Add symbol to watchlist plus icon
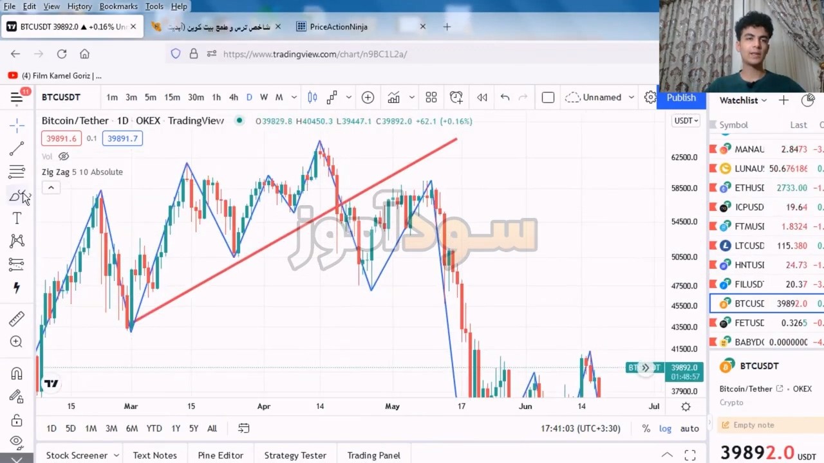Screen dimensions: 824x463 (x=783, y=100)
